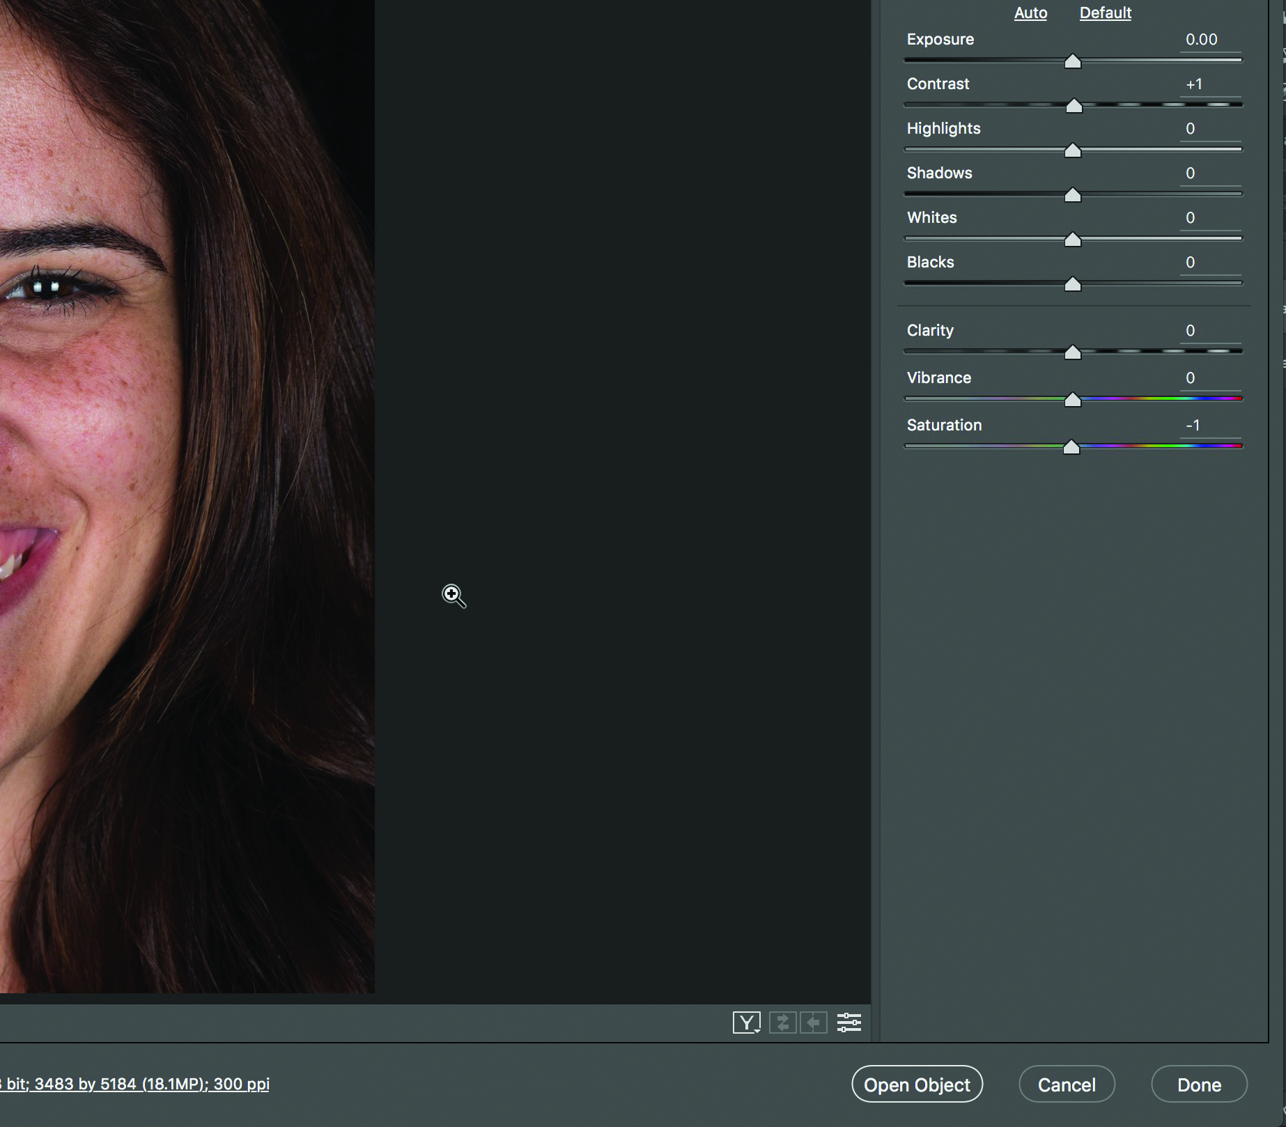Click the Vibrance slider handle
Image resolution: width=1286 pixels, height=1127 pixels.
coord(1073,401)
